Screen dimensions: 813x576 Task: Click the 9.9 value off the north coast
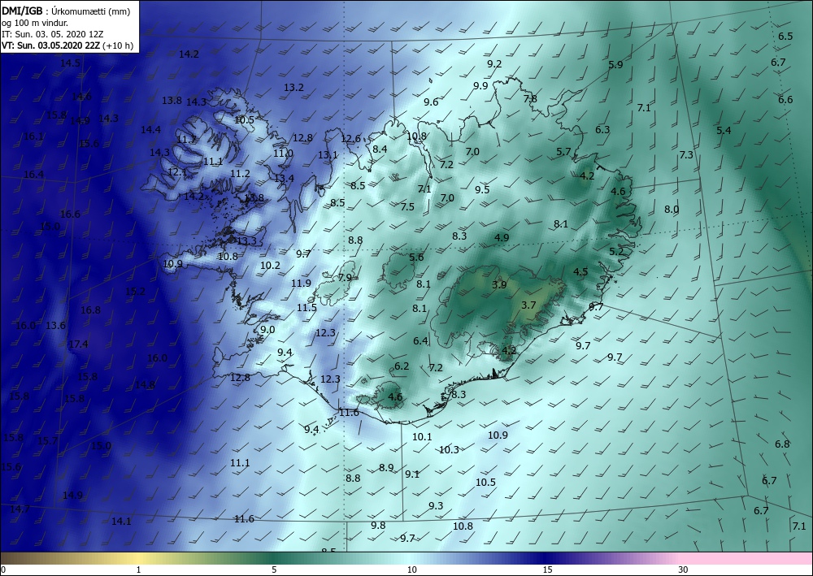[x=480, y=85]
